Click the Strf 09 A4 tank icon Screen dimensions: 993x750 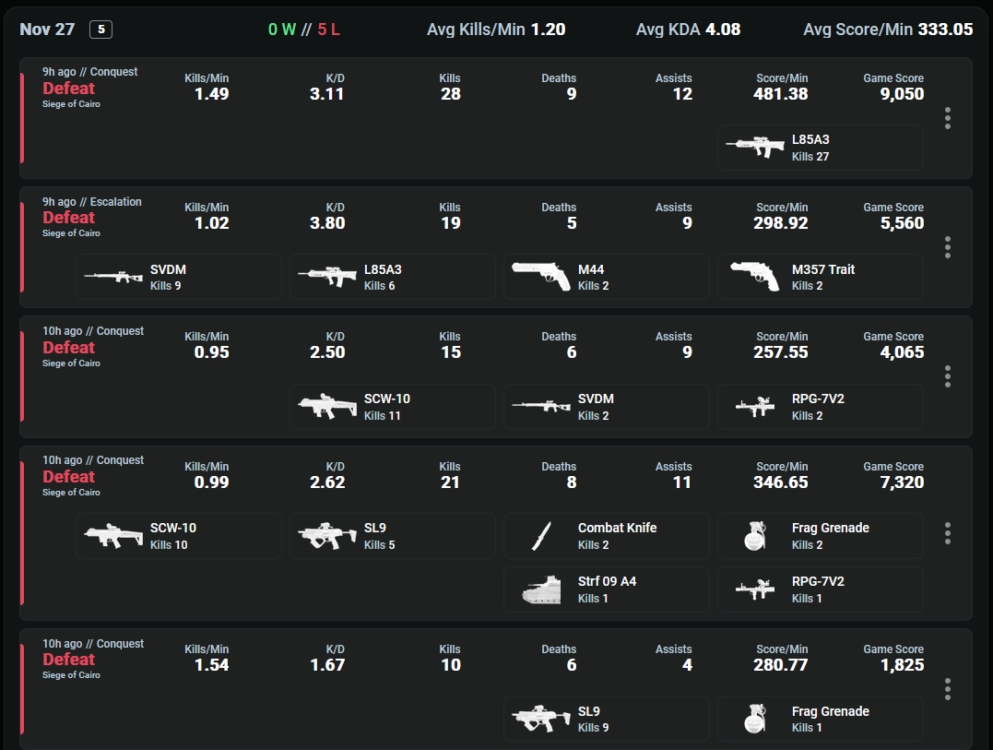(541, 589)
